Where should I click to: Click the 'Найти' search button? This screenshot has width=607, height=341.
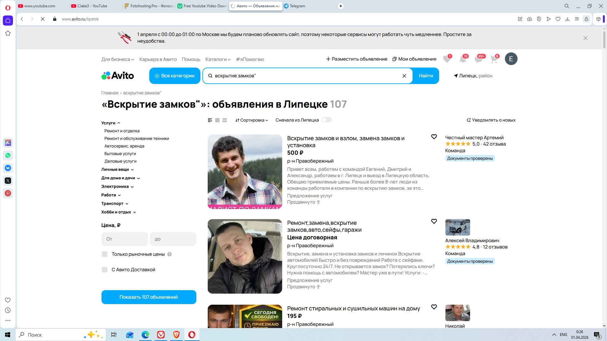coord(426,76)
